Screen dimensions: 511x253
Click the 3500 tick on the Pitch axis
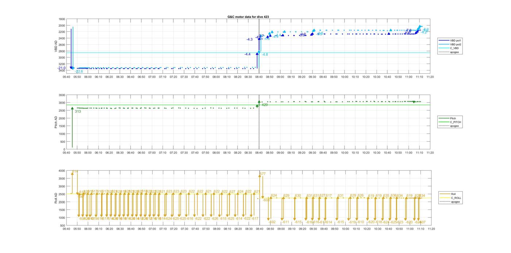click(x=62, y=95)
